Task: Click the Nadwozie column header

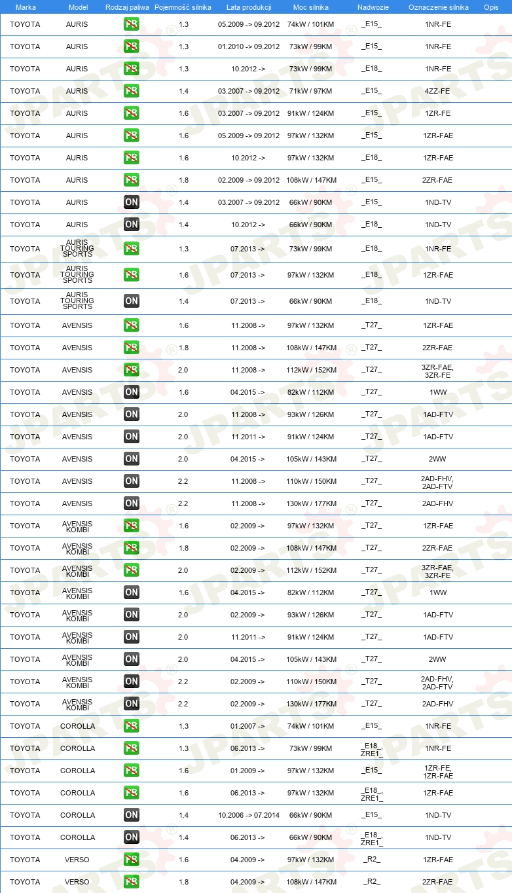Action: coord(373,7)
